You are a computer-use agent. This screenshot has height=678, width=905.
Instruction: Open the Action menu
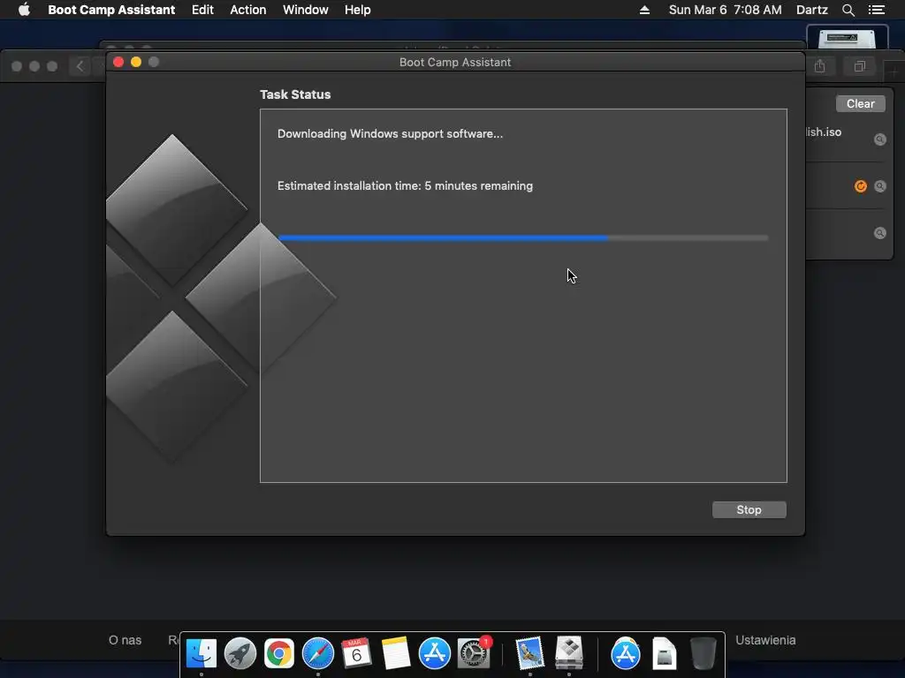(x=248, y=10)
